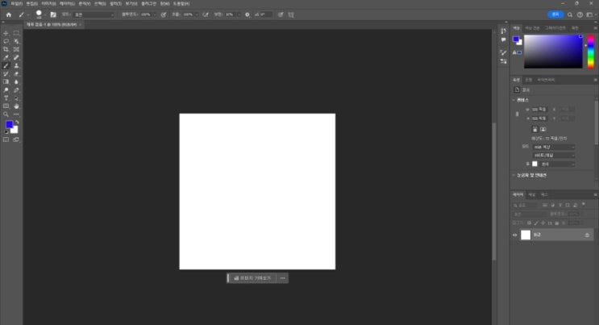
Task: Select the Eraser tool
Action: [16, 74]
